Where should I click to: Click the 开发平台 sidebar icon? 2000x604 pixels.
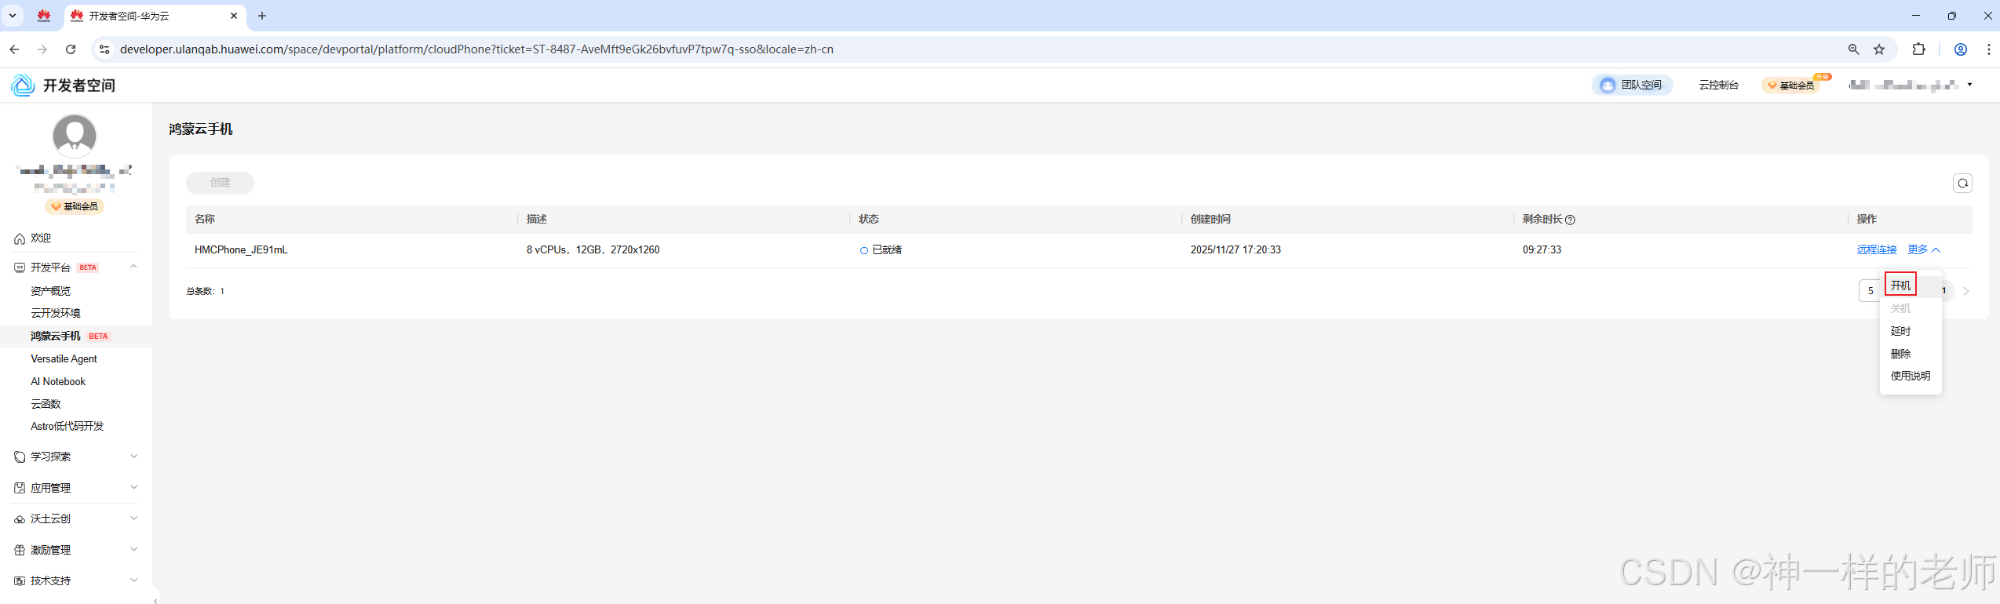(20, 267)
